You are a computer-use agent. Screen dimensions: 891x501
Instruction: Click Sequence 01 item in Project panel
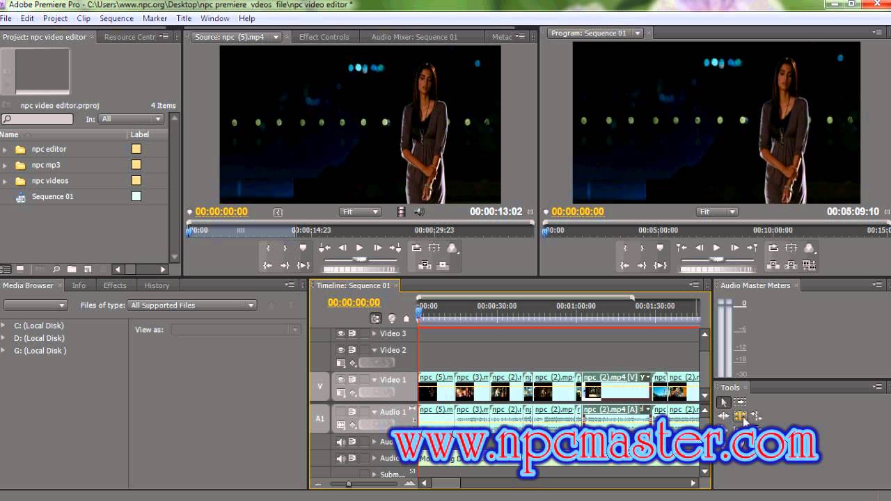[52, 197]
